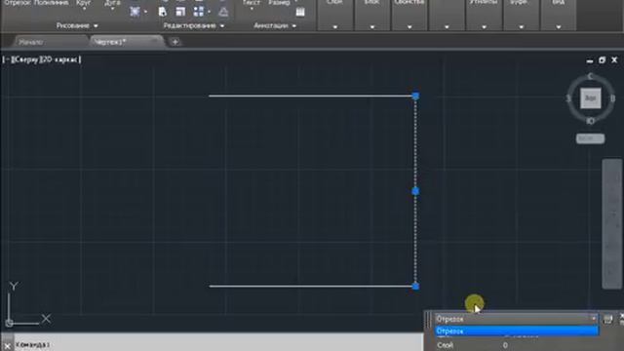Click the top blue grip of the dashed line
The width and height of the screenshot is (624, 351).
pos(415,96)
